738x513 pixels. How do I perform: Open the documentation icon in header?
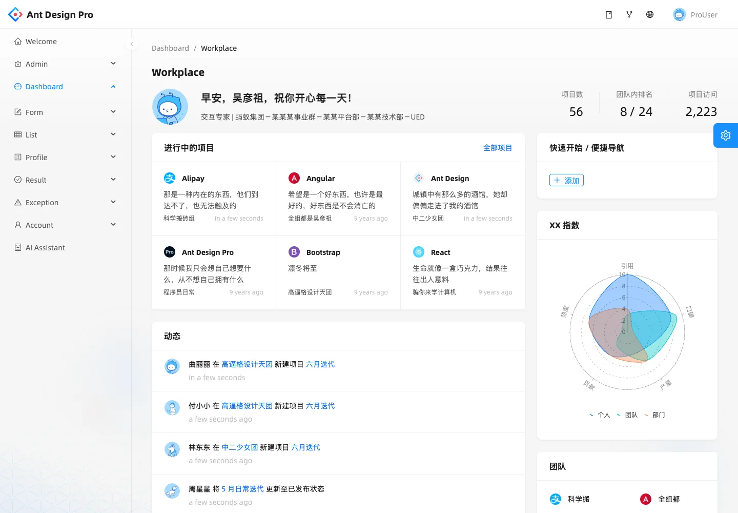pyautogui.click(x=609, y=15)
